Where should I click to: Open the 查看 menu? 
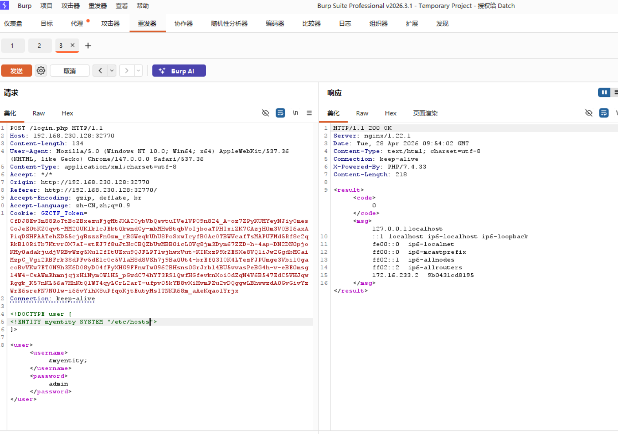point(122,6)
